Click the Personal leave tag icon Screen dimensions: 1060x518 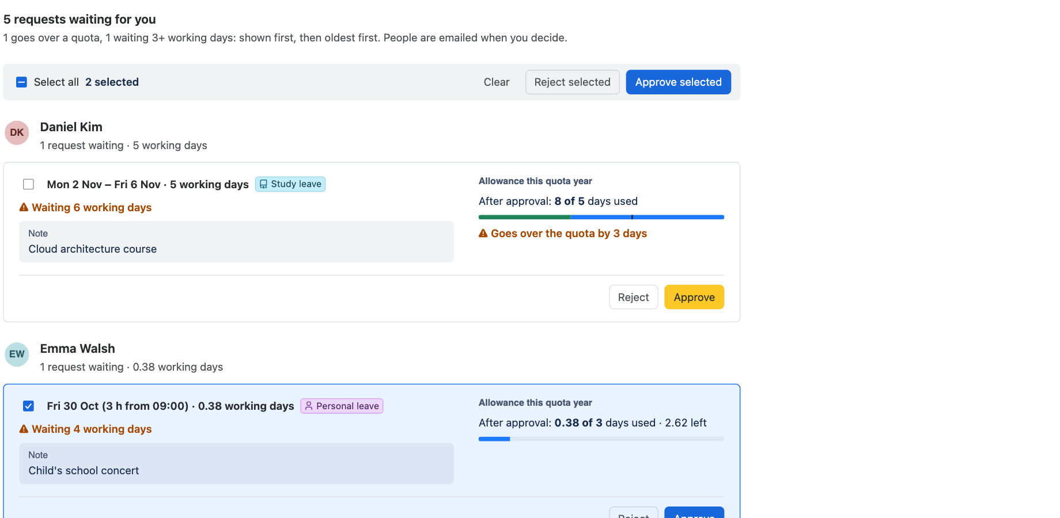[309, 406]
